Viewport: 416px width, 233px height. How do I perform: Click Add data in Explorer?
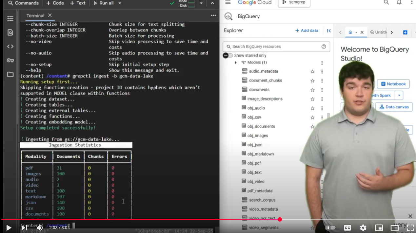(x=307, y=30)
